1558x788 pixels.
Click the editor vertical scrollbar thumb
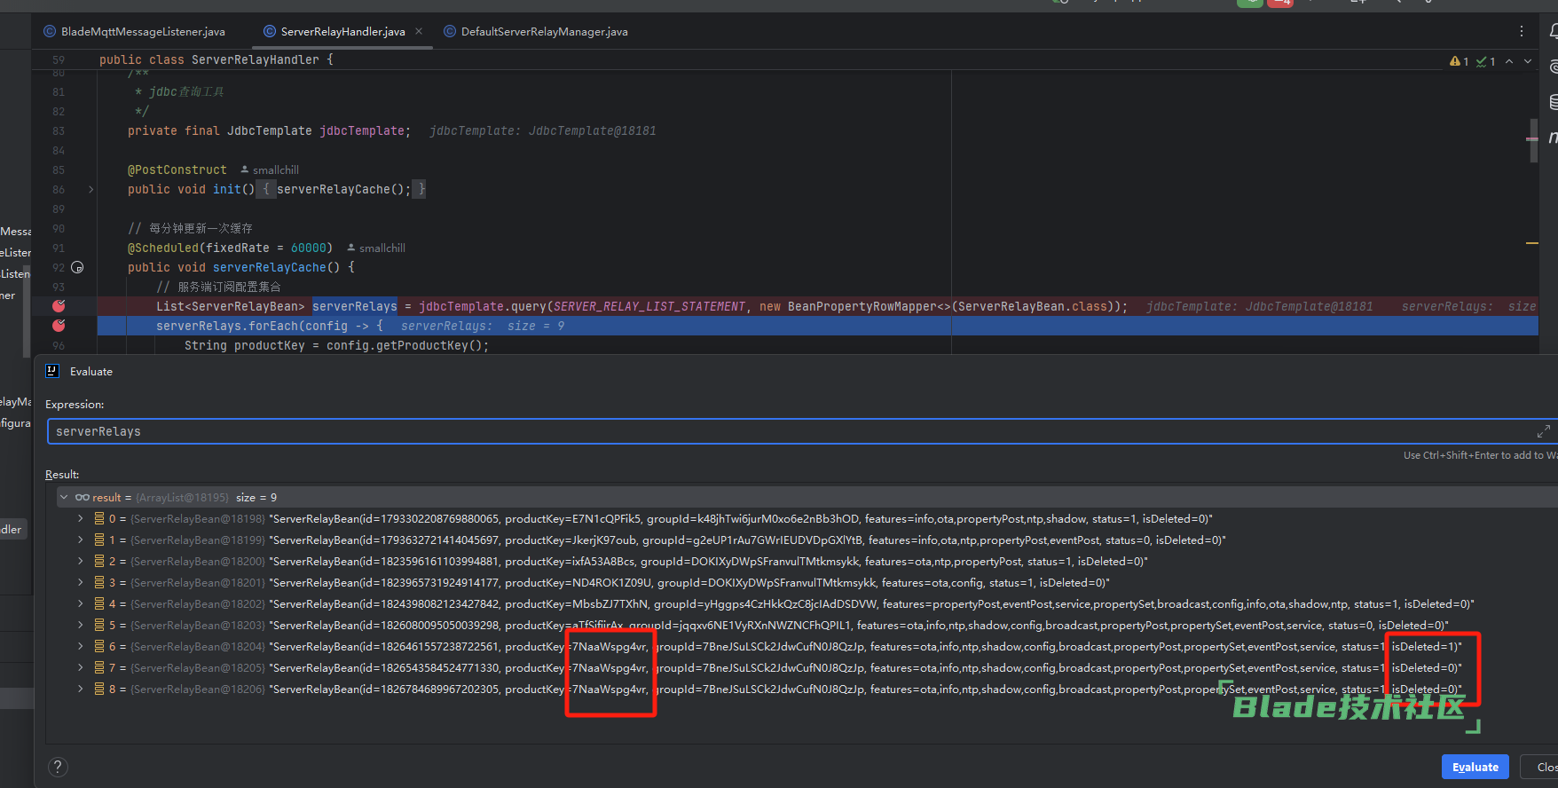(1533, 140)
